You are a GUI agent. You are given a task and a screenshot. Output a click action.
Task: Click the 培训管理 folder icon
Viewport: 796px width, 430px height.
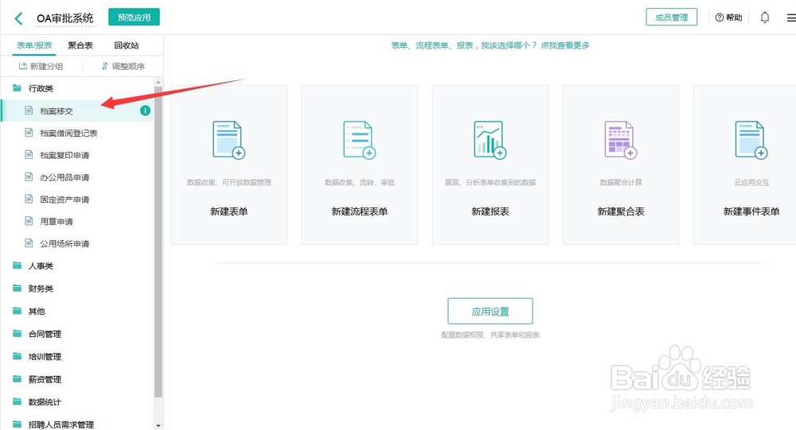pyautogui.click(x=18, y=356)
